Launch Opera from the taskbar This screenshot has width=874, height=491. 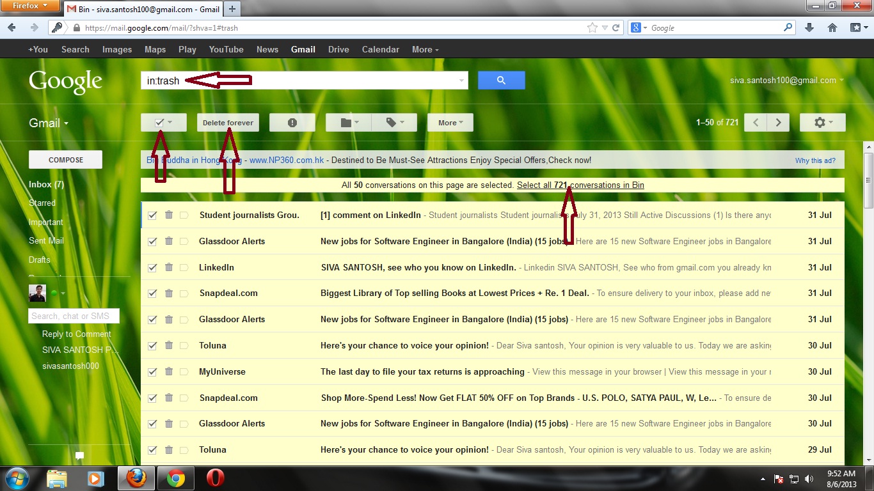pyautogui.click(x=215, y=478)
